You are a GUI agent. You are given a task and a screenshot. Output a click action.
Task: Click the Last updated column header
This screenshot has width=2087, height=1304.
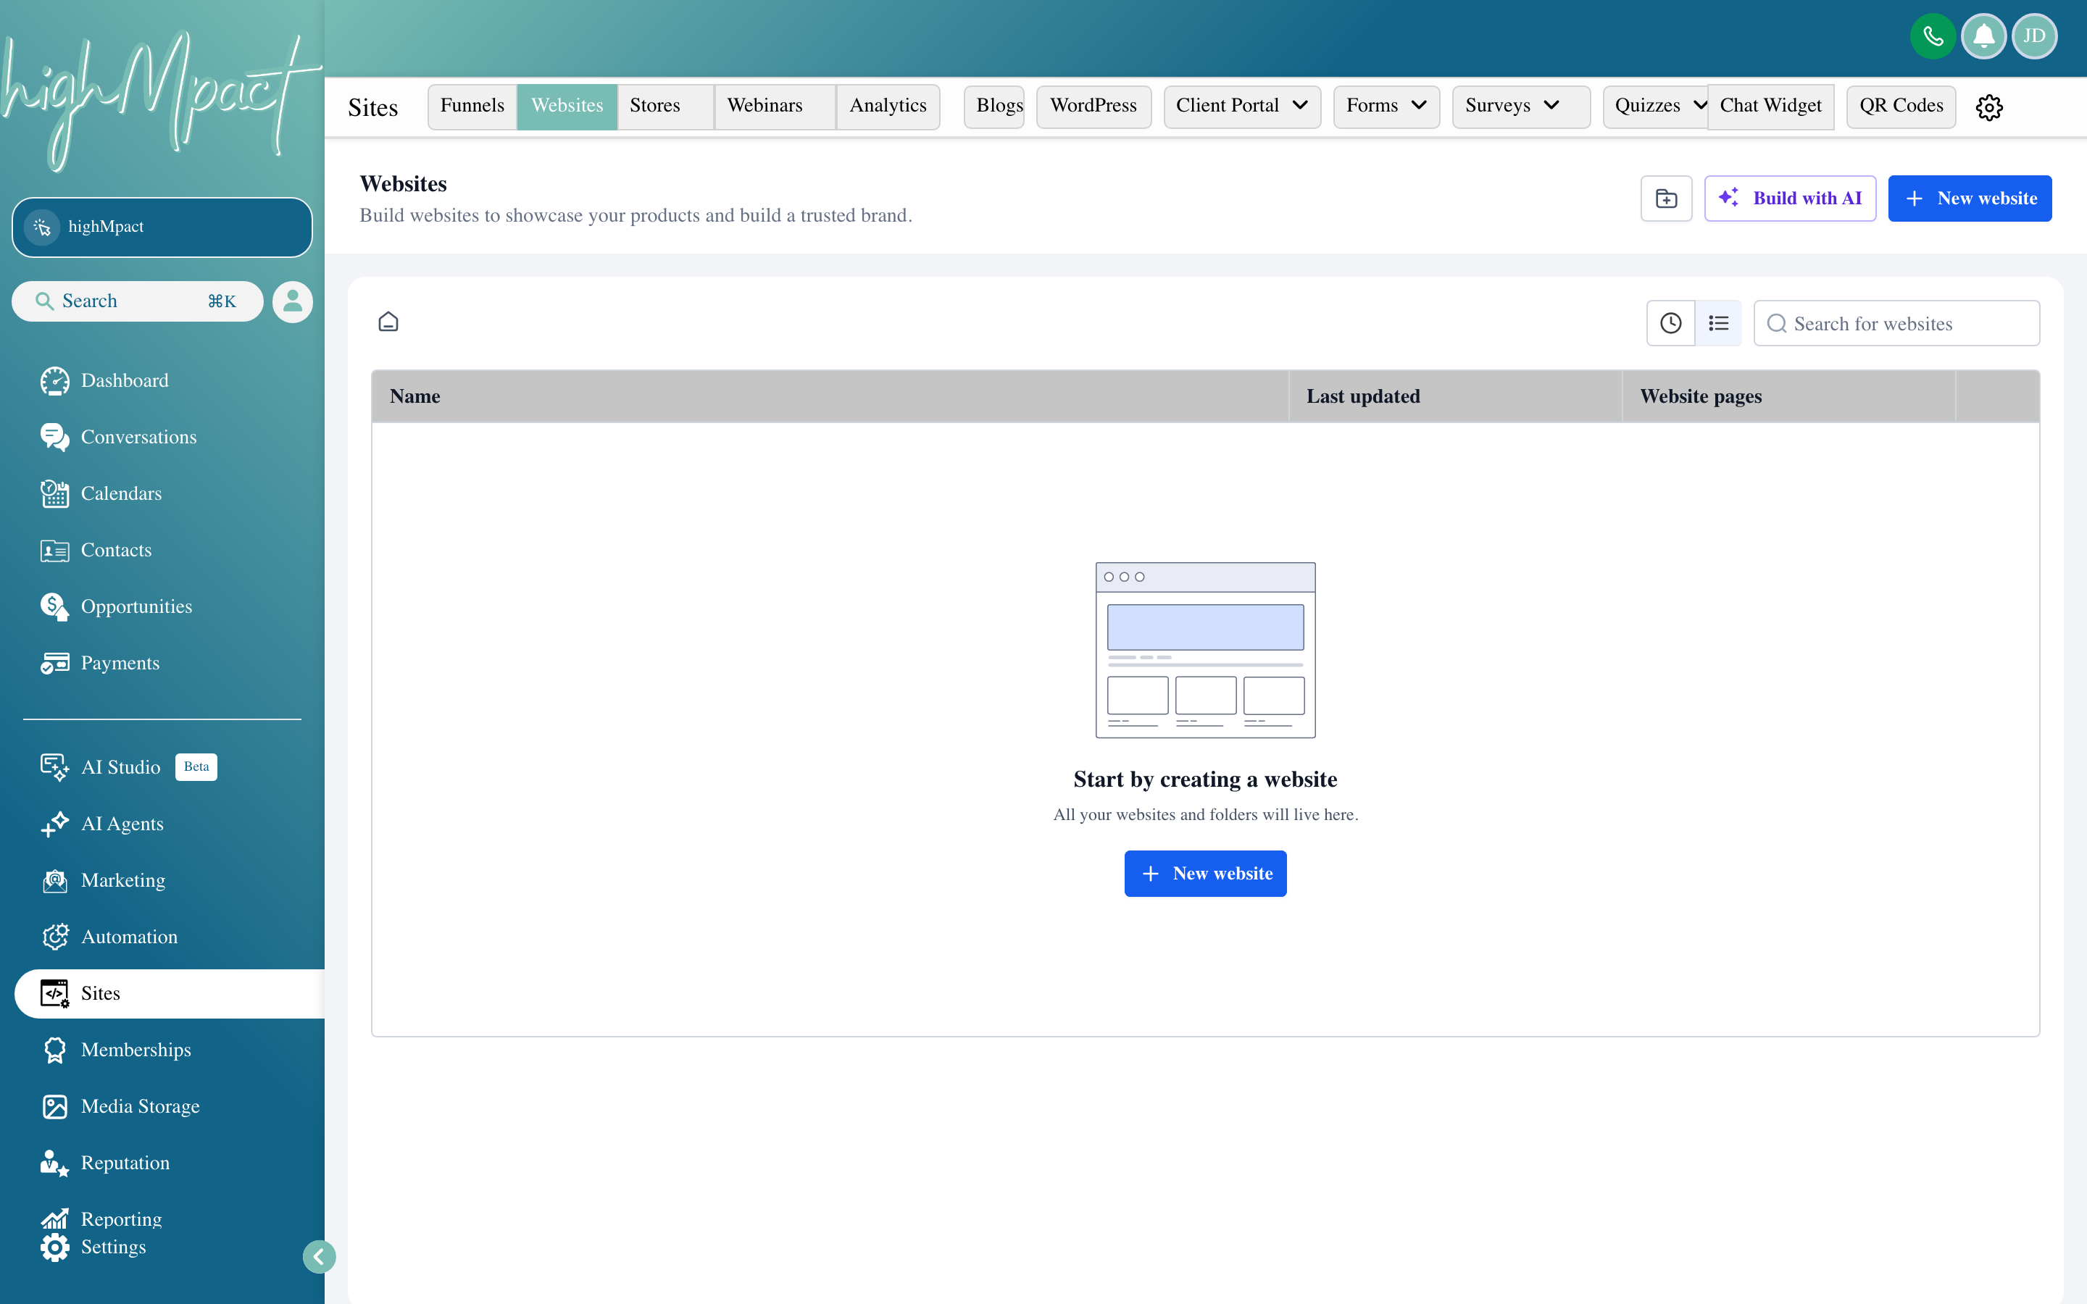tap(1456, 397)
